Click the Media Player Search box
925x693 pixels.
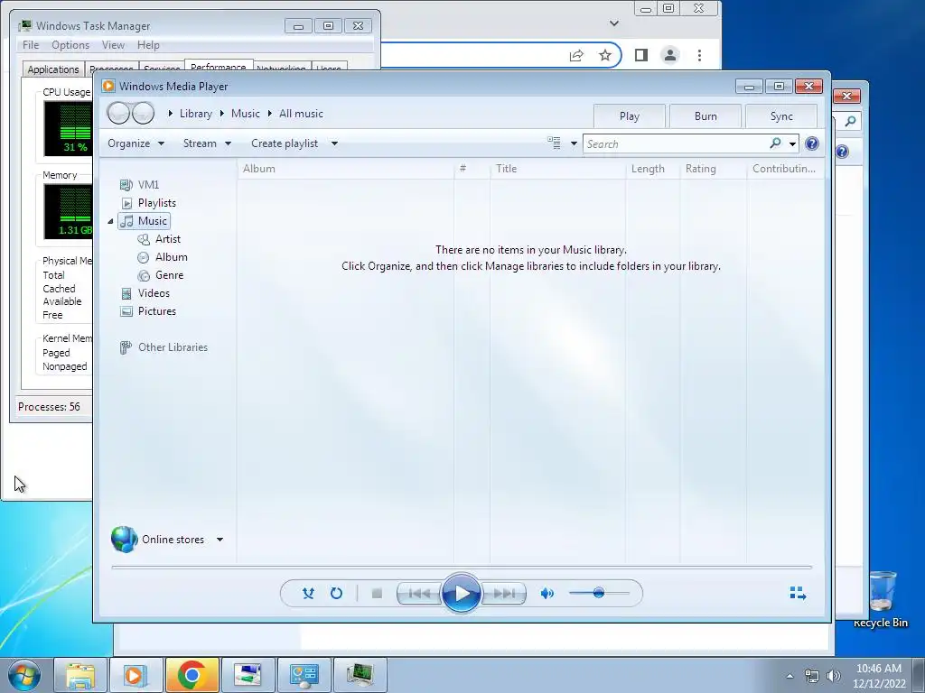[675, 144]
